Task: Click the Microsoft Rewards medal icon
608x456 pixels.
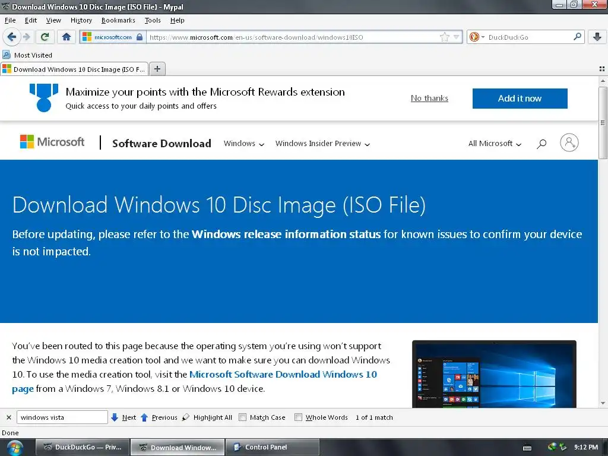Action: 44,98
